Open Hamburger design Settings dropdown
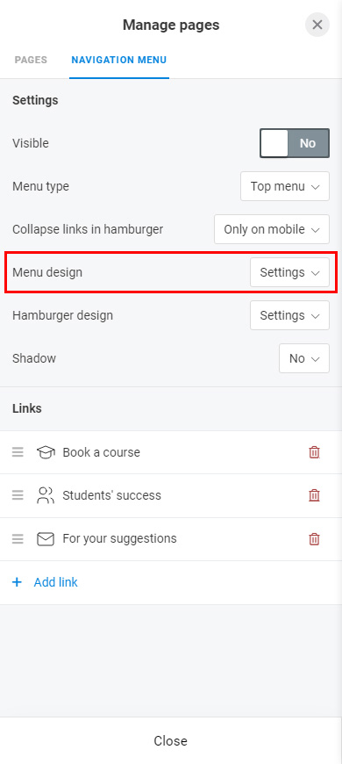Viewport: 342px width, 764px height. pos(290,315)
